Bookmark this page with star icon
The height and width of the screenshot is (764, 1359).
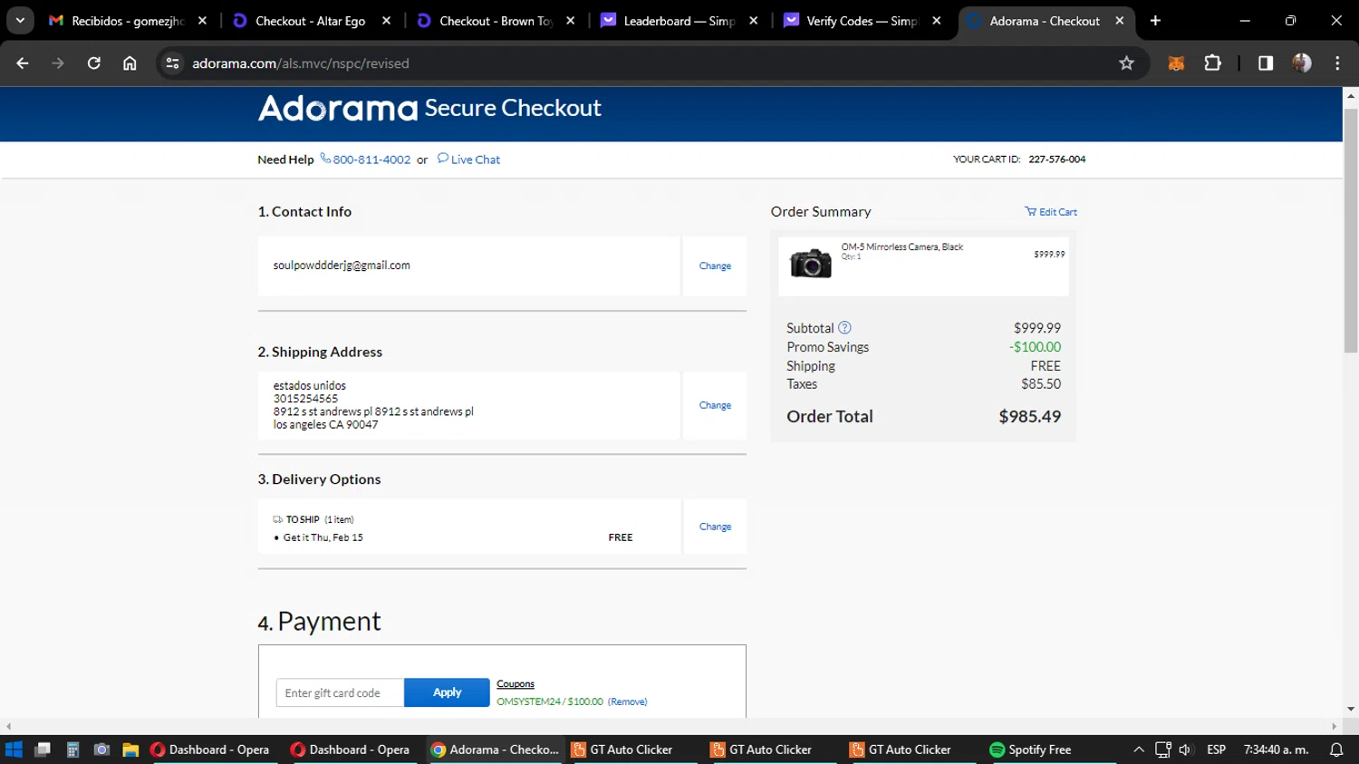[1126, 63]
